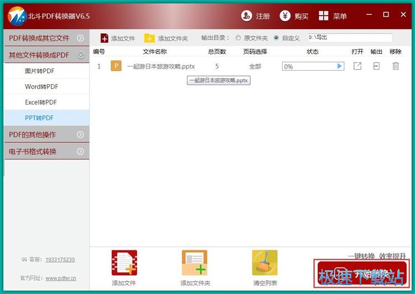Expand PDF的其他操作 section arrow
Image resolution: width=415 pixels, height=294 pixels.
coord(80,135)
